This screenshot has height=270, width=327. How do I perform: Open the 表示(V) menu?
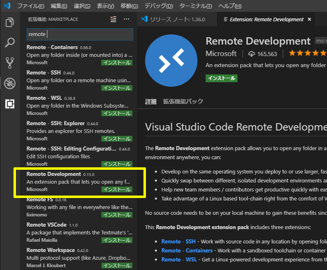(x=105, y=6)
